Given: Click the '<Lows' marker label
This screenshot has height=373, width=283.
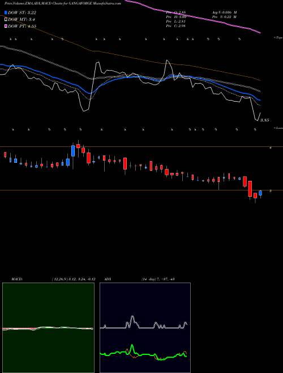Looking at the screenshot, I should tap(278, 128).
